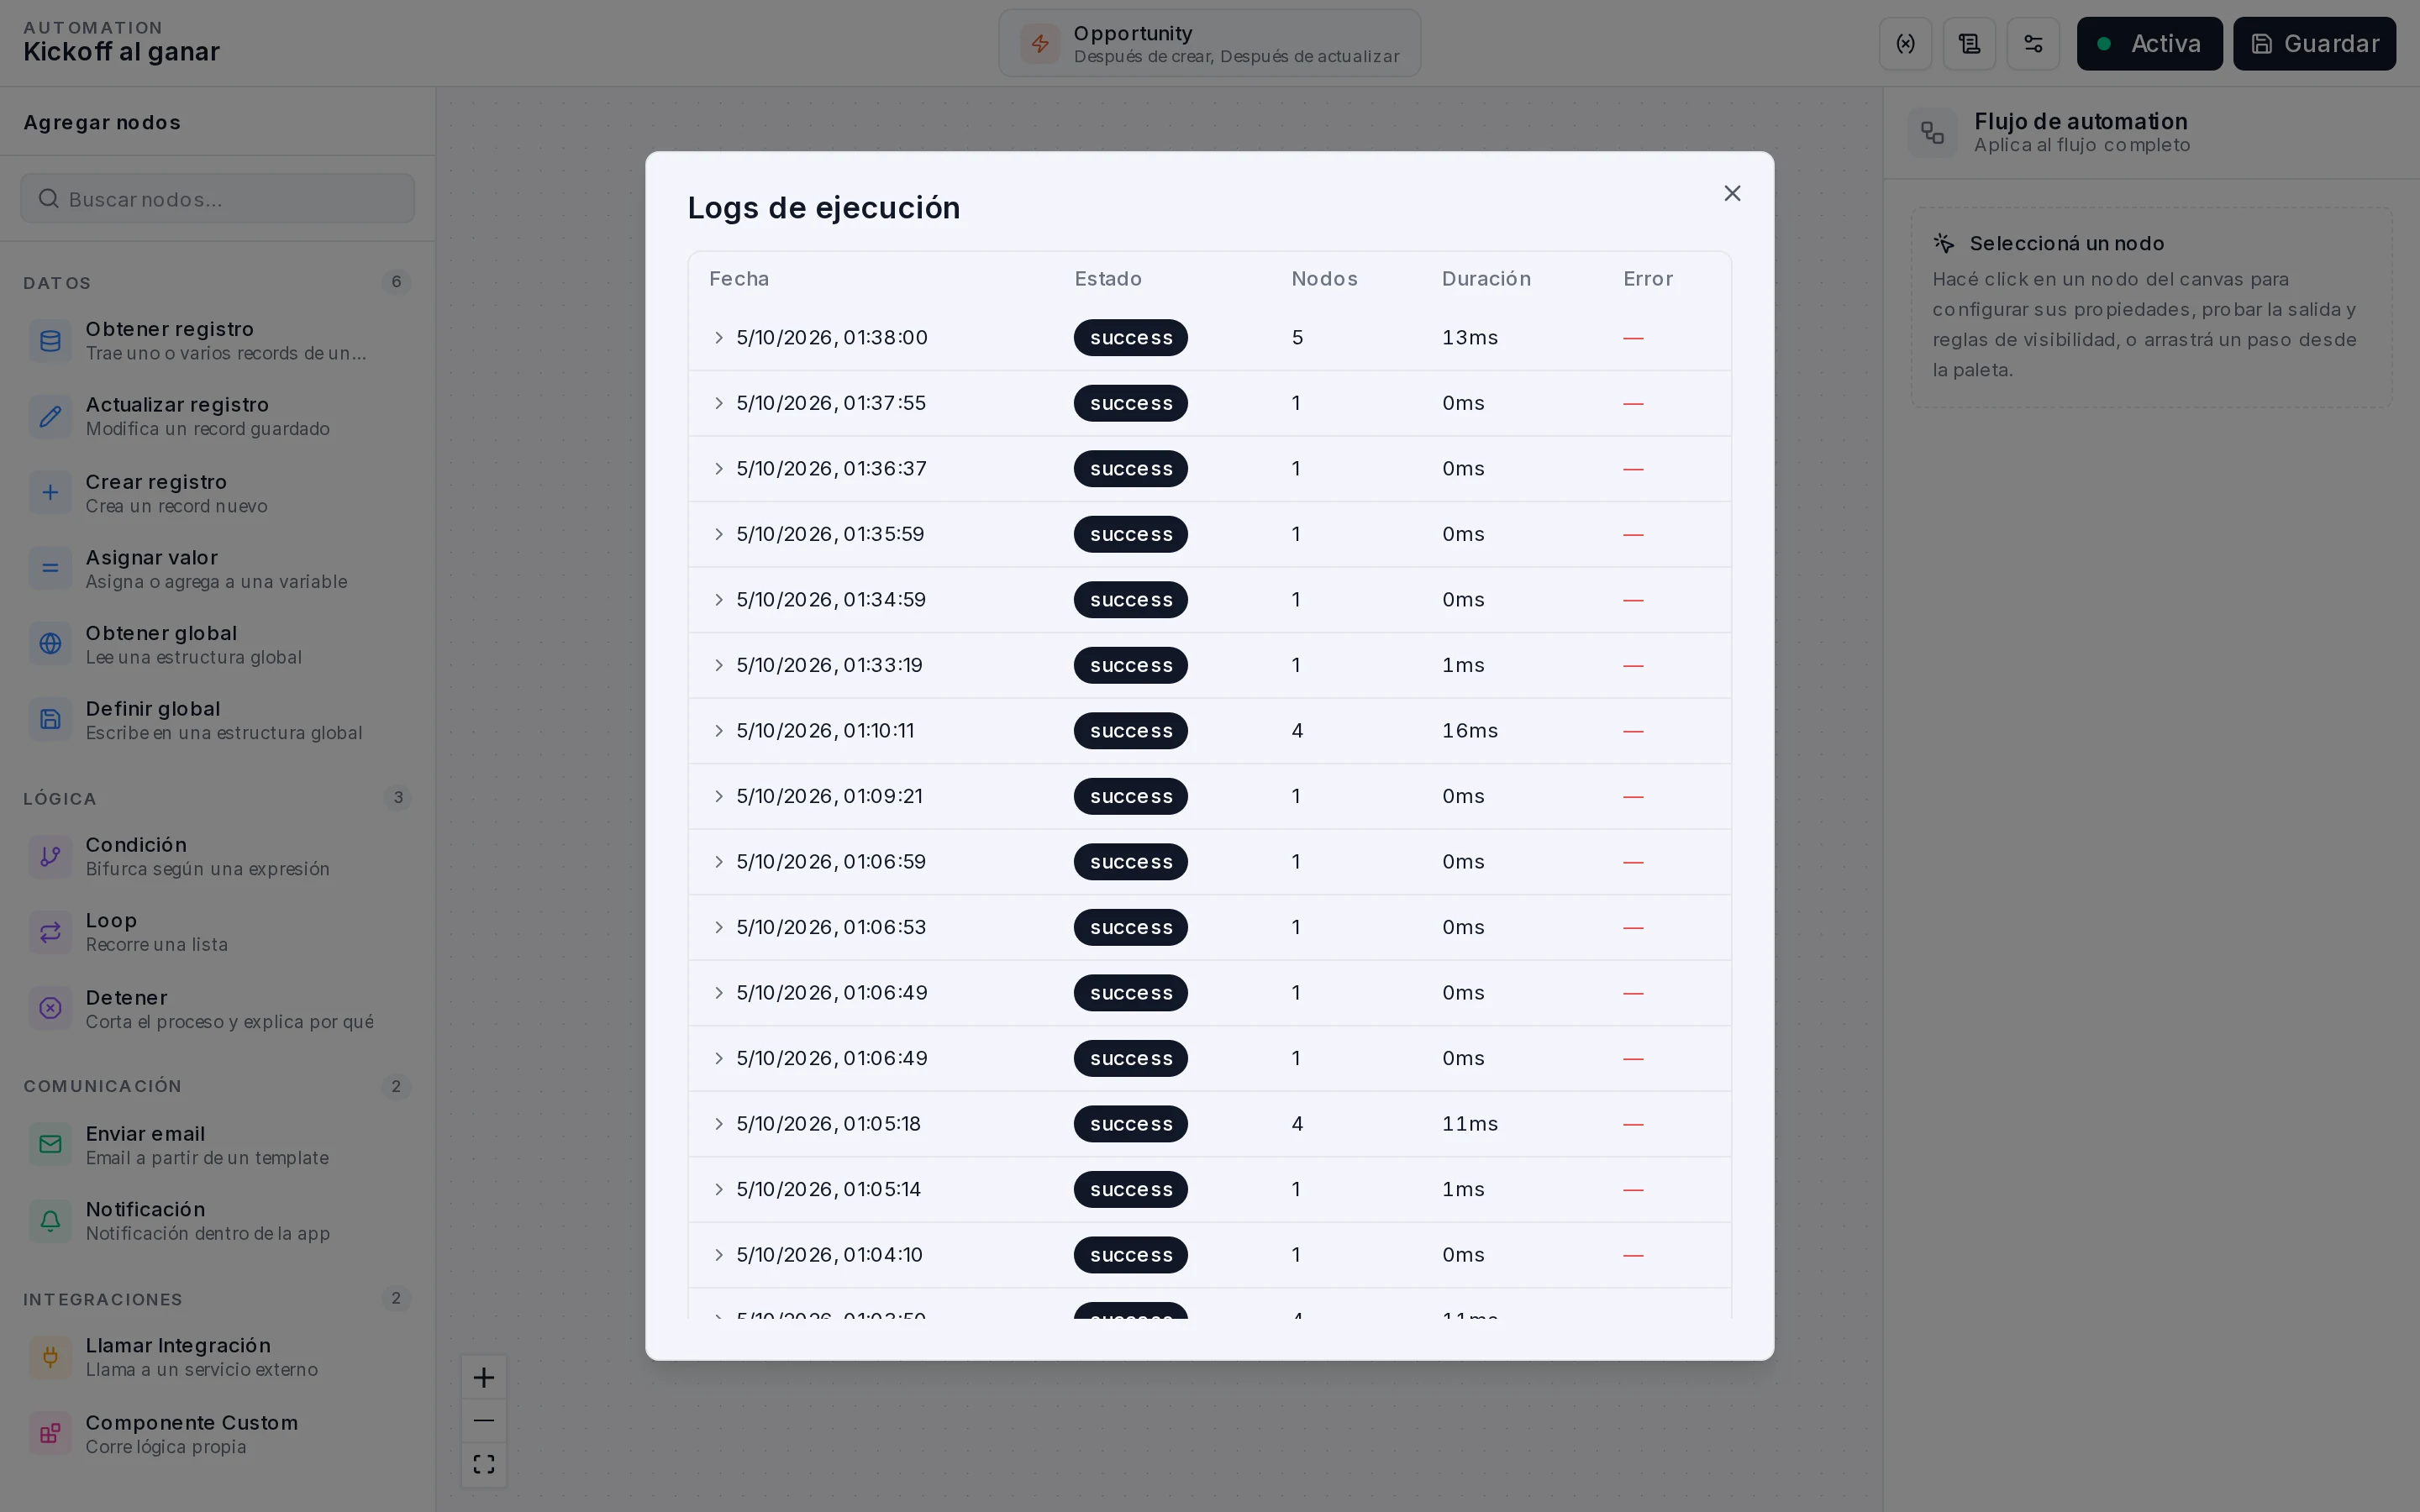Click the Fecha column header
Screen dimensions: 2420x1512
point(739,279)
